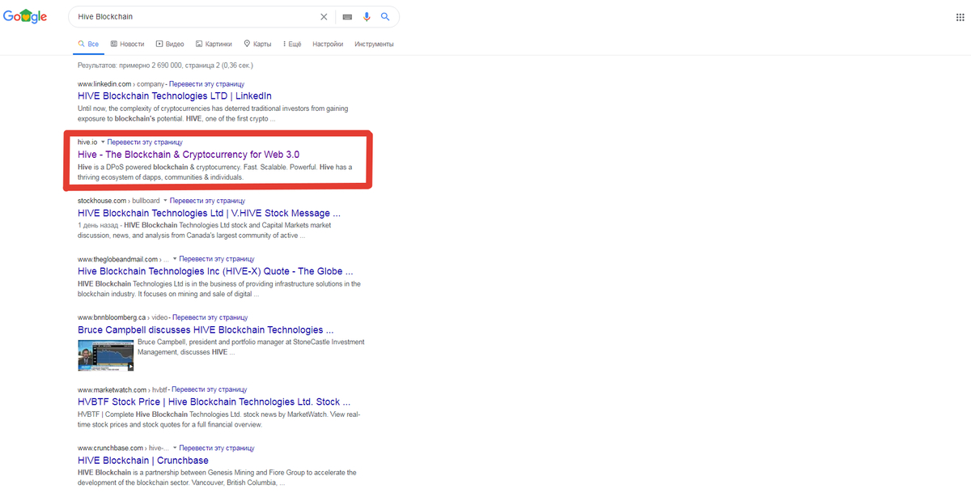The image size is (971, 493).
Task: Click the www.linkedin.com › company URL text
Action: [x=121, y=84]
